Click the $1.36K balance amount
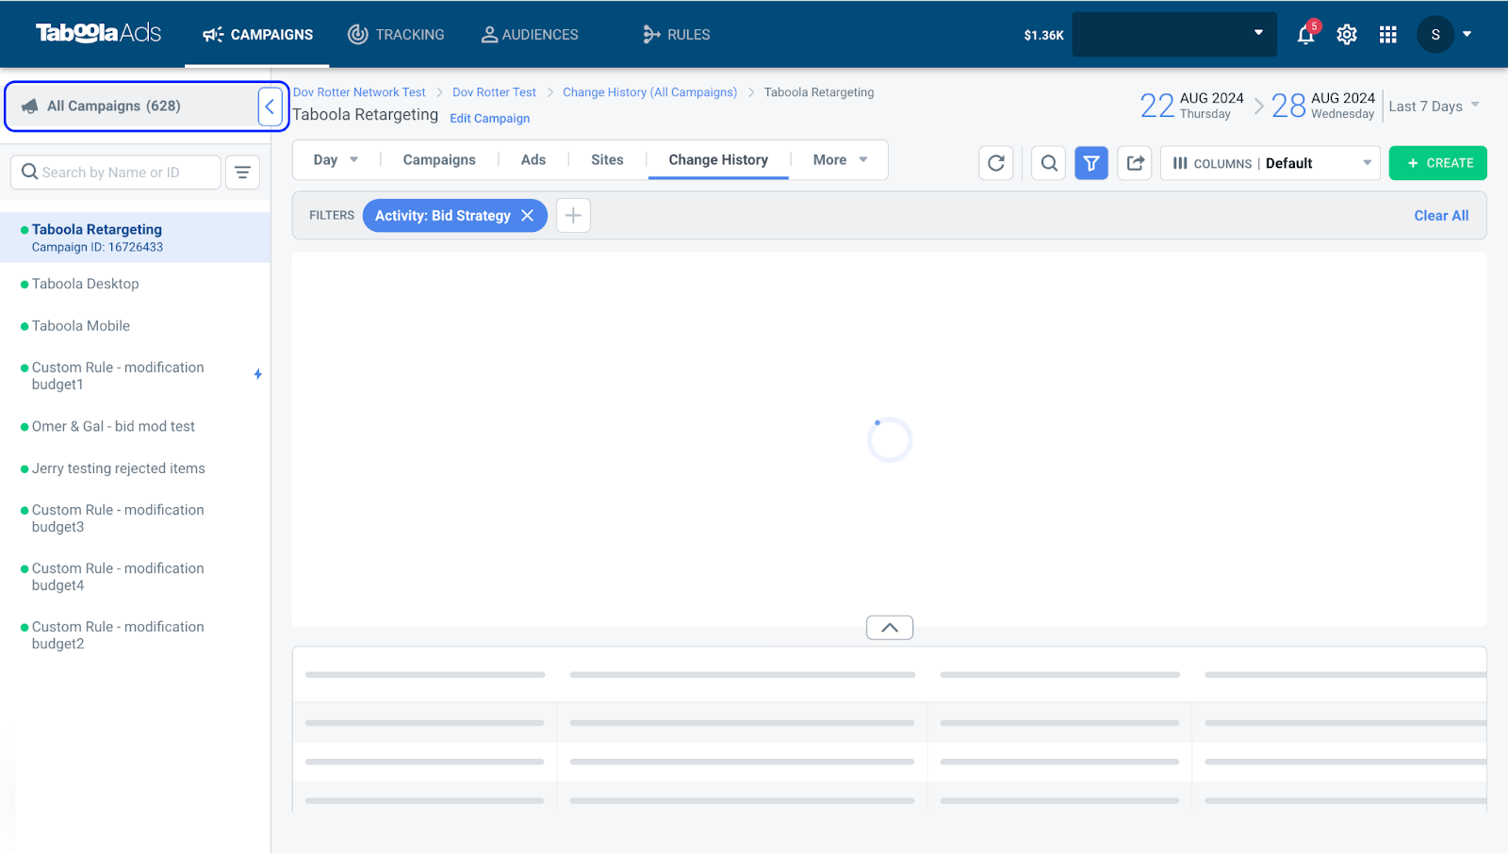Image resolution: width=1508 pixels, height=853 pixels. tap(1044, 35)
